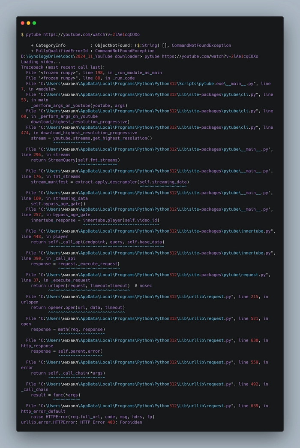The image size is (300, 448).
Task: Select the 'line 176, in fmt_streams' line
Action: coord(51,176)
